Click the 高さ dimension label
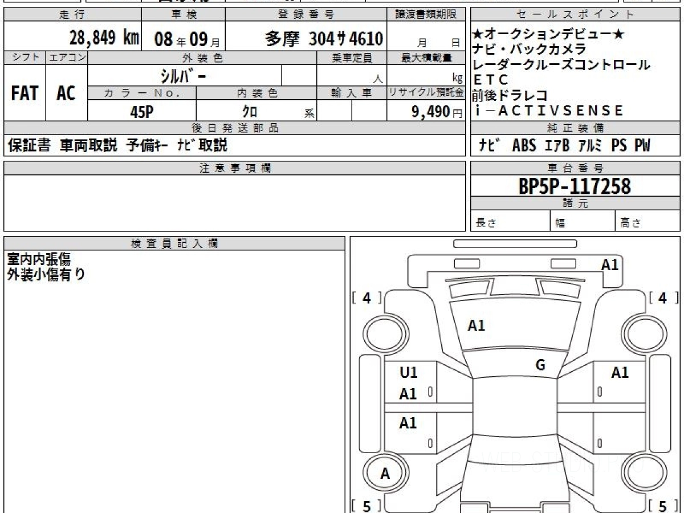This screenshot has height=513, width=684. pyautogui.click(x=630, y=223)
